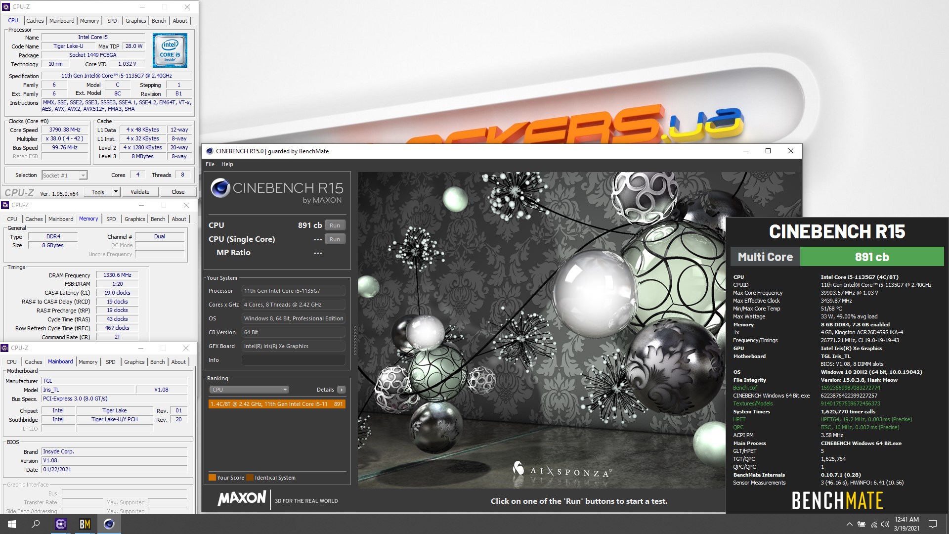Open Graphics tab in top CPU-Z window
949x534 pixels.
click(x=136, y=21)
